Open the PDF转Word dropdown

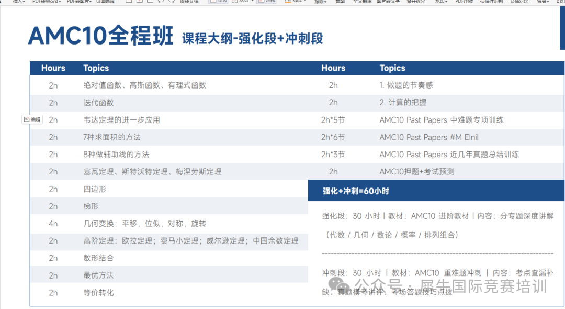[47, 2]
